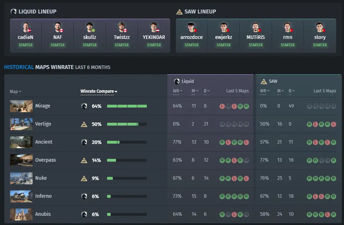
Task: Click Liquid icon in Mirage winrate compare
Action: click(84, 106)
